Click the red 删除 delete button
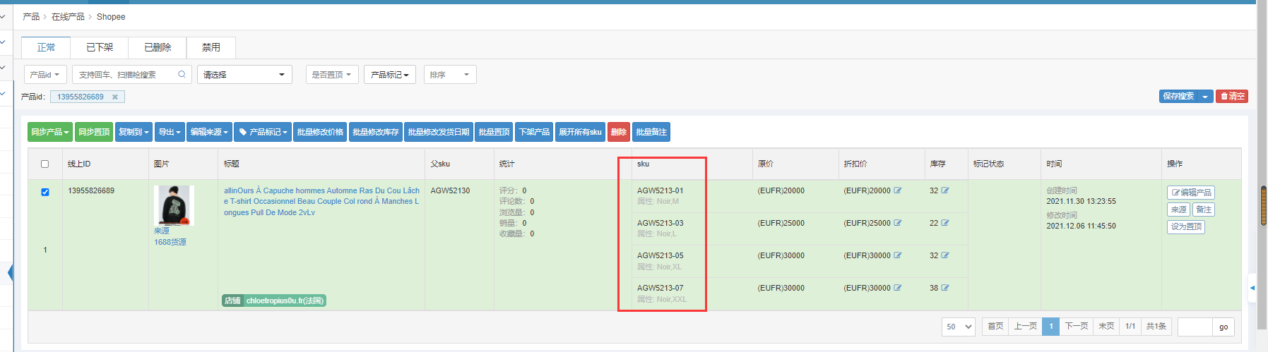The image size is (1268, 352). (618, 132)
